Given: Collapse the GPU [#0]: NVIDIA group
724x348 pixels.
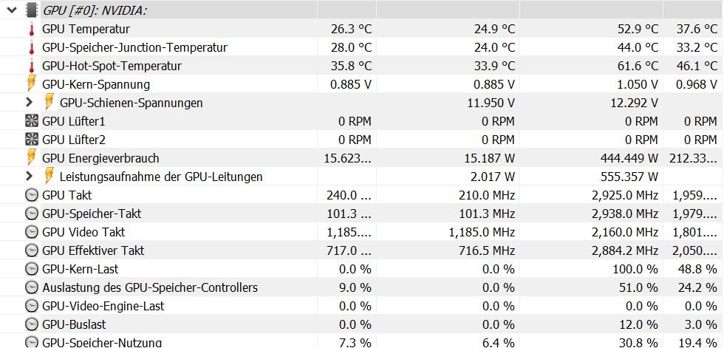Looking at the screenshot, I should 13,10.
